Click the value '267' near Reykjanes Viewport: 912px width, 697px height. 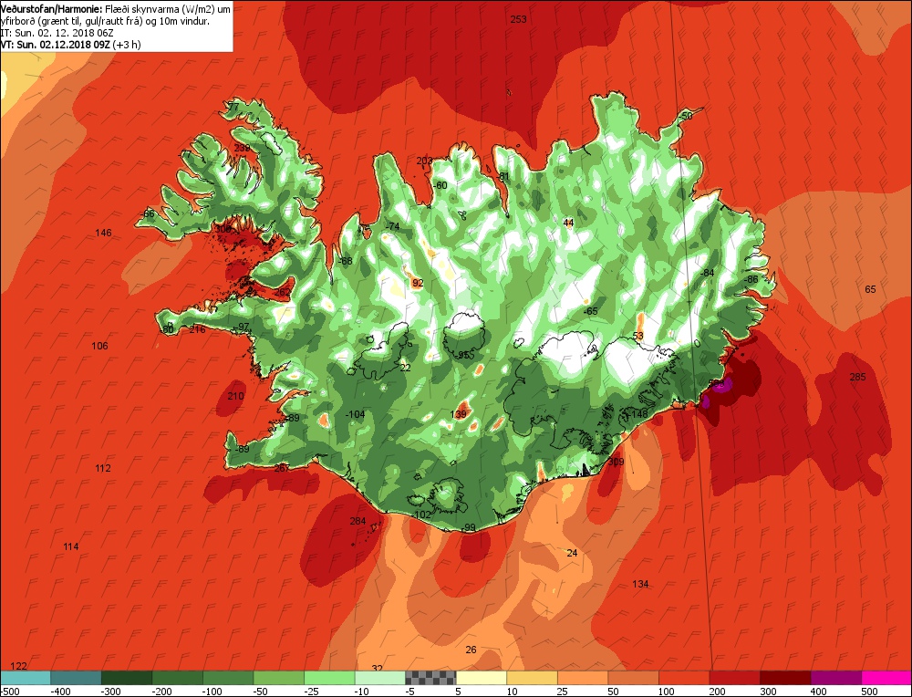click(282, 468)
